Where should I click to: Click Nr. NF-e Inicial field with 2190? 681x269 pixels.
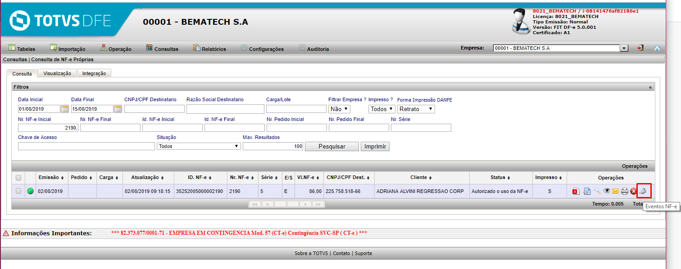[x=48, y=128]
